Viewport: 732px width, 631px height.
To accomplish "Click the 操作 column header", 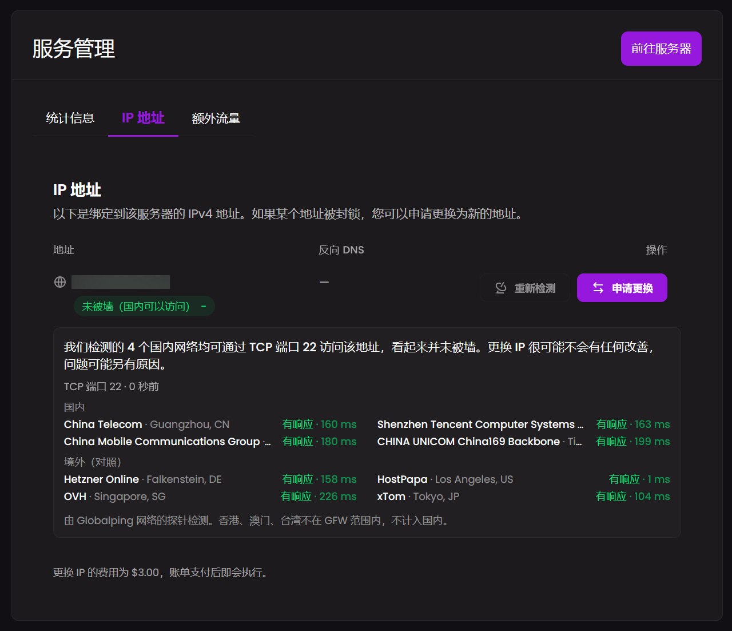I will pos(657,250).
